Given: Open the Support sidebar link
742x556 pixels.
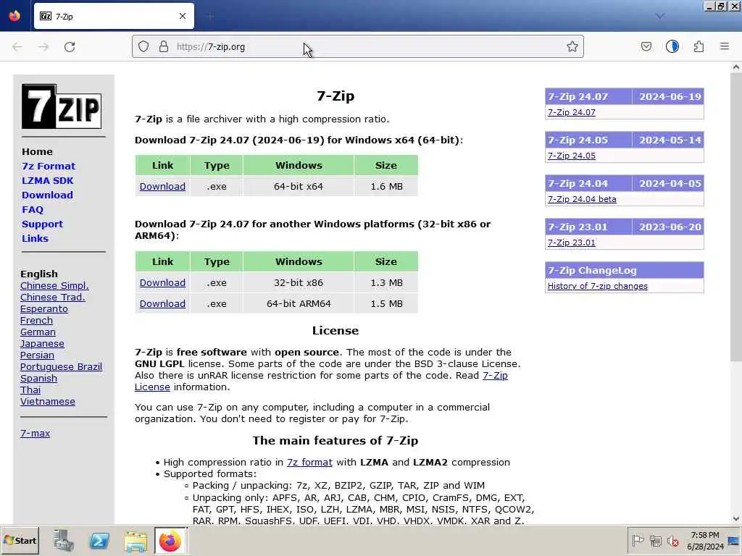Looking at the screenshot, I should tap(42, 224).
